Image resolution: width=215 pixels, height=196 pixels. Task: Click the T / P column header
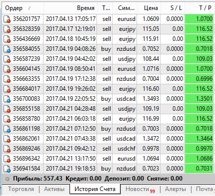pos(199,8)
